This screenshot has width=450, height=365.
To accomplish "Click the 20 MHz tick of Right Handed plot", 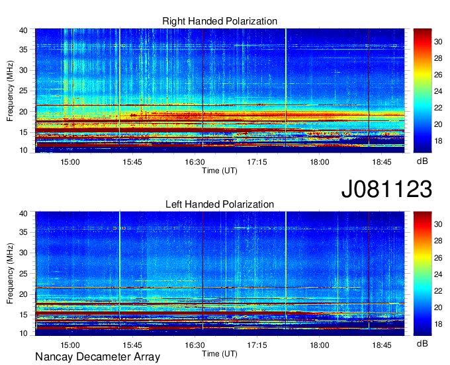I will pos(23,112).
